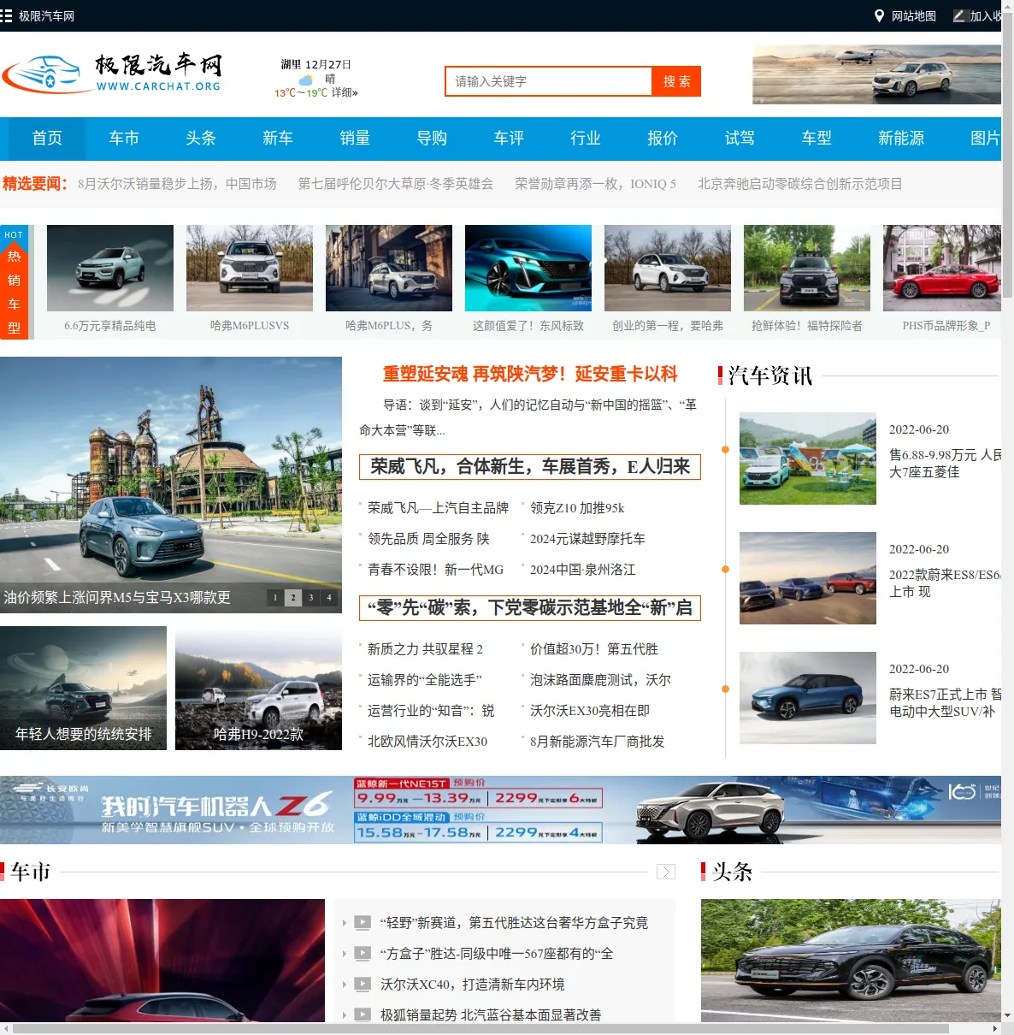Select slide 1 in the carousel pager
The width and height of the screenshot is (1014, 1035).
[x=275, y=598]
